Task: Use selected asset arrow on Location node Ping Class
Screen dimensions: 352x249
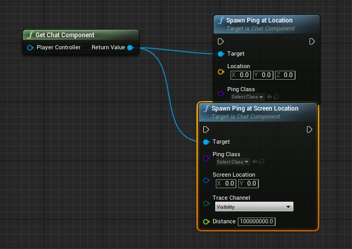Action: [270, 97]
